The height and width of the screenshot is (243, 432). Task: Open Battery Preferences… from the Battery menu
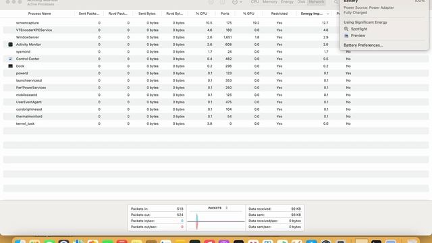click(363, 45)
